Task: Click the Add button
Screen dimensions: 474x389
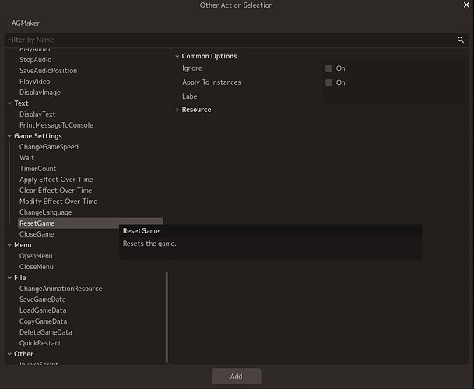Action: (x=236, y=377)
